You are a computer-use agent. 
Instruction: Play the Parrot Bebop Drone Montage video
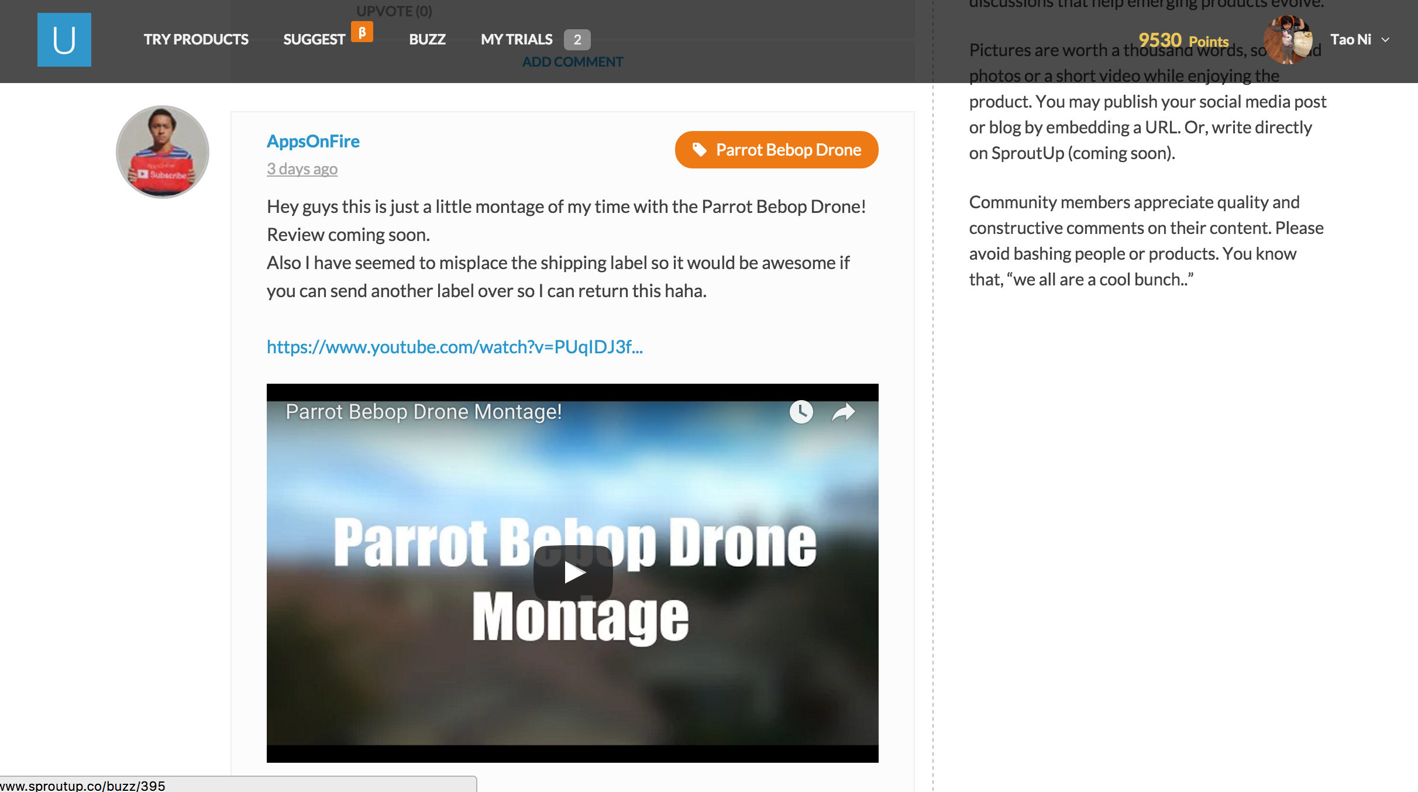pyautogui.click(x=573, y=573)
